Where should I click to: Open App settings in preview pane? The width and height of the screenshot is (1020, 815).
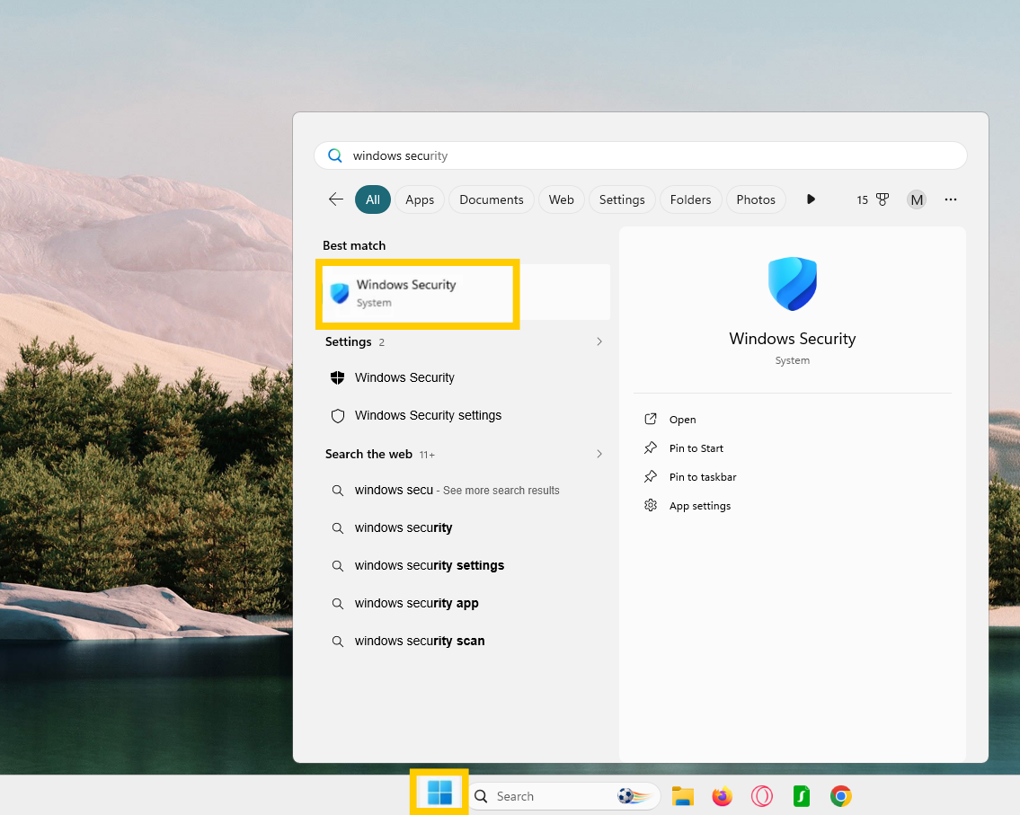tap(700, 505)
